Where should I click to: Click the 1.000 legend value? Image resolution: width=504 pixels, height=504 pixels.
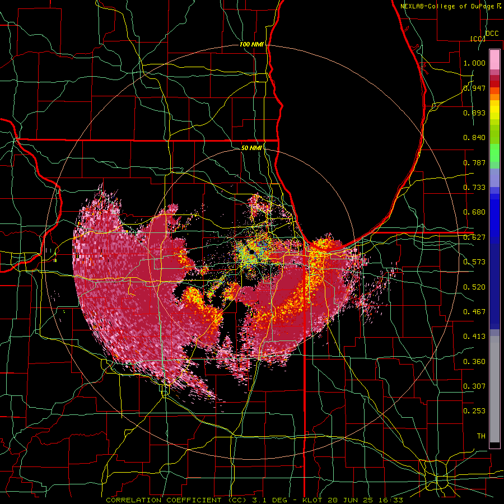[474, 63]
